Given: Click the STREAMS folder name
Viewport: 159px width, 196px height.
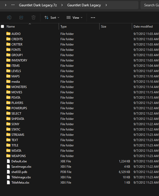Looking at the screenshot, I should point(18,135).
